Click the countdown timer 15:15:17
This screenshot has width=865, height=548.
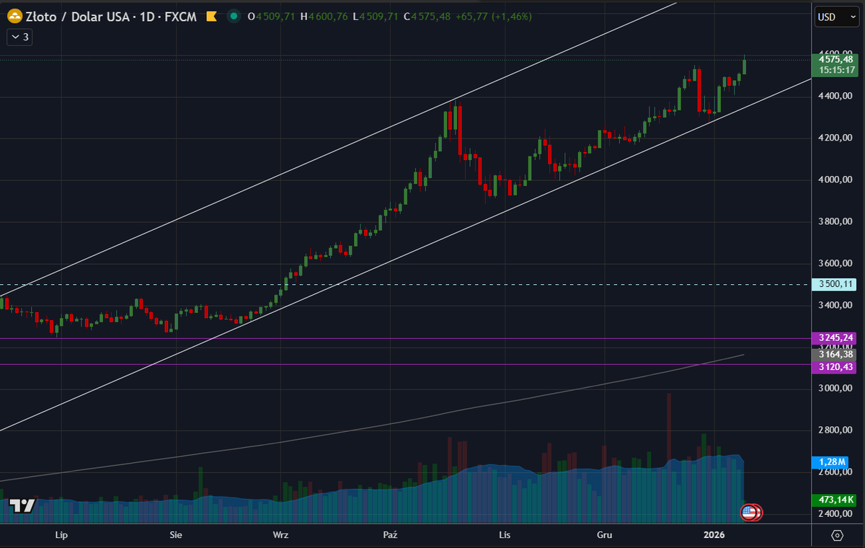[x=836, y=70]
